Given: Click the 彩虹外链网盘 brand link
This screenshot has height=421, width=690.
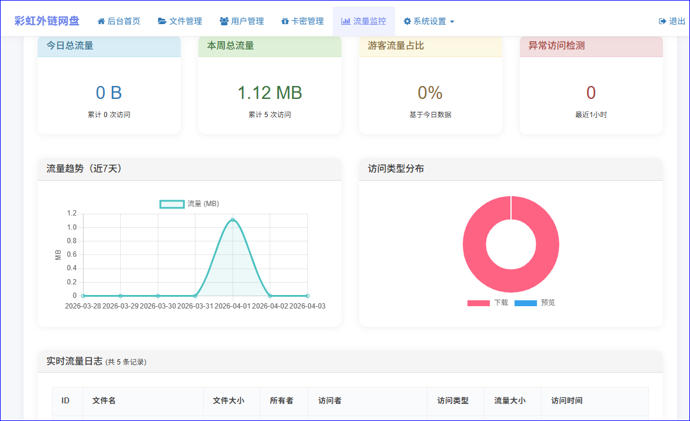Looking at the screenshot, I should coord(47,21).
